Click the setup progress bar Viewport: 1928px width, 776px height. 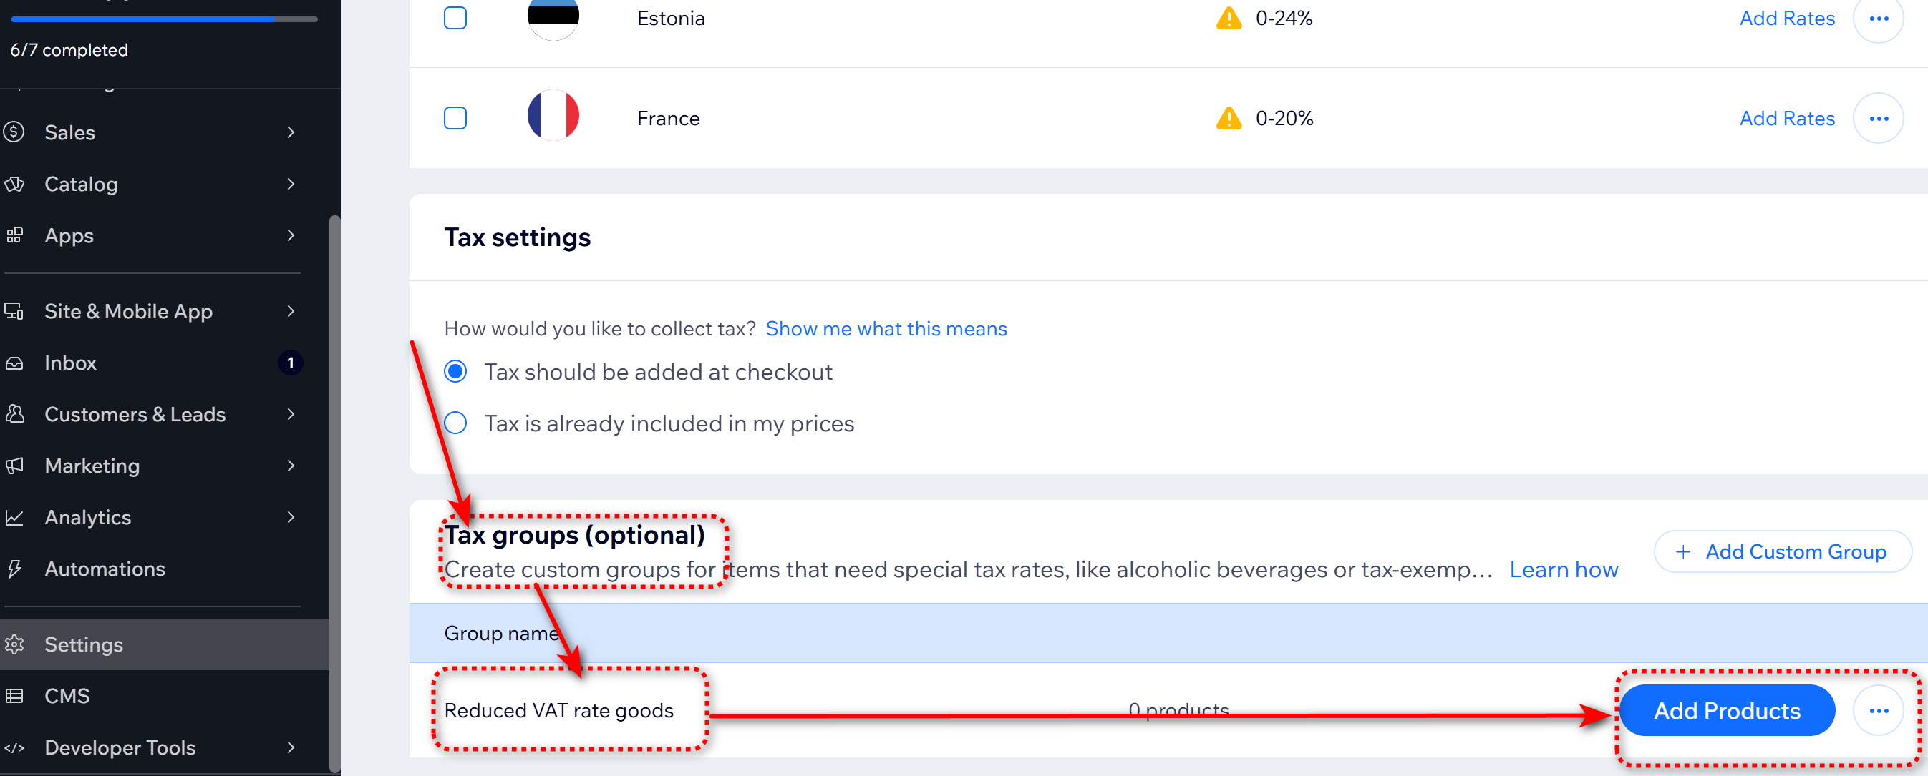click(x=164, y=19)
